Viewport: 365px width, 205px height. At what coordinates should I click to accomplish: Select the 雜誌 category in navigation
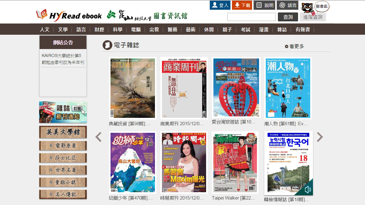pyautogui.click(x=282, y=29)
